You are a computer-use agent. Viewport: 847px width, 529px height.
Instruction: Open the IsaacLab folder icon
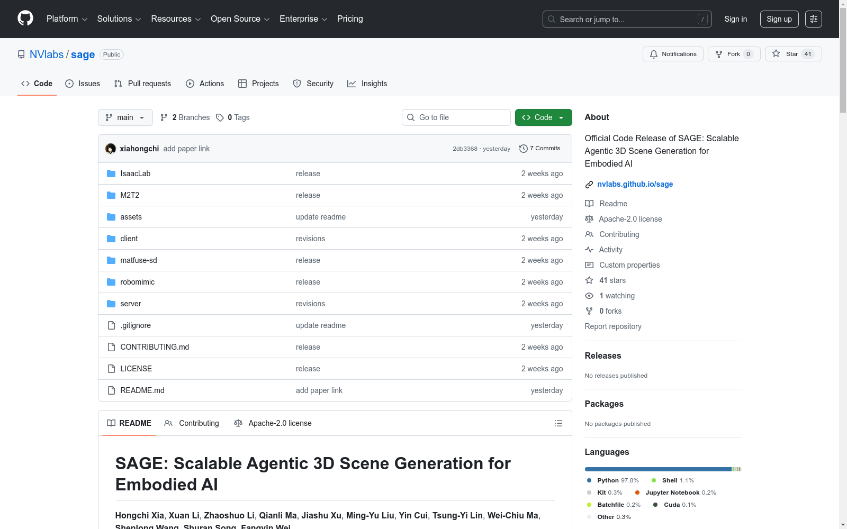pyautogui.click(x=111, y=174)
